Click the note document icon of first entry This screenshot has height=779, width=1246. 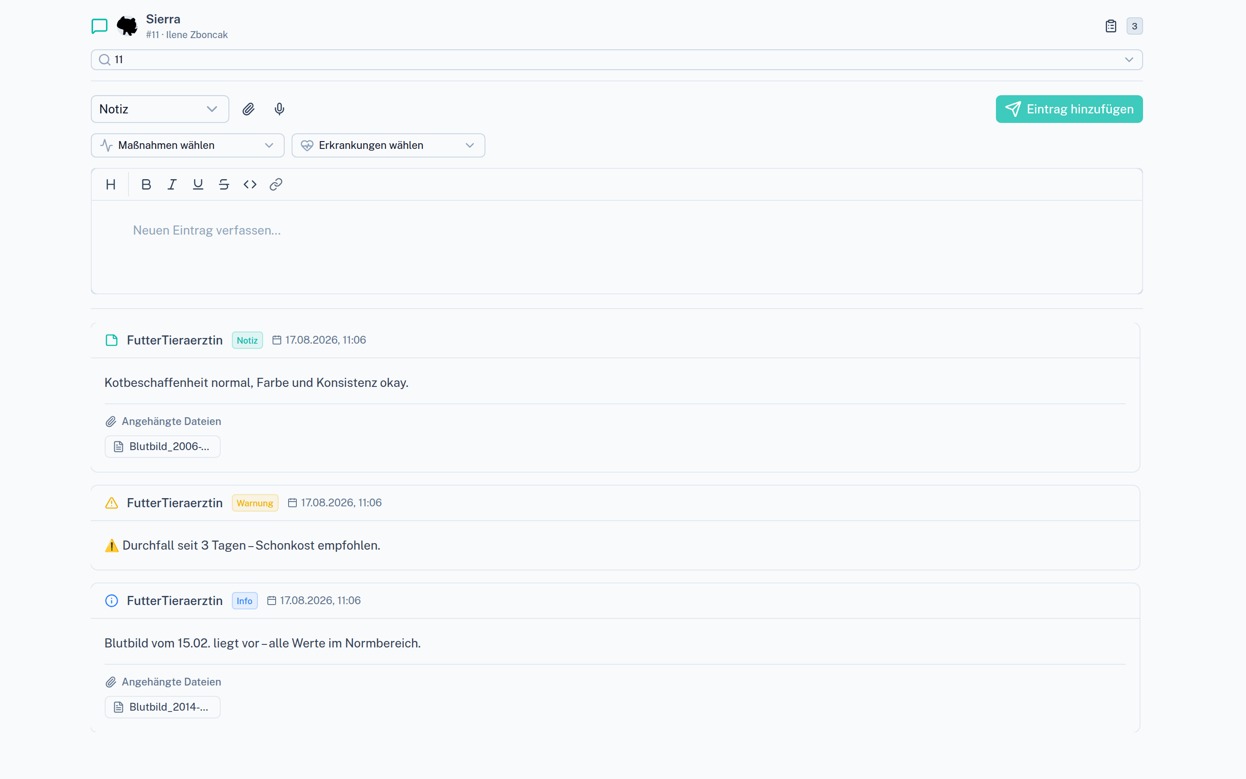(111, 340)
